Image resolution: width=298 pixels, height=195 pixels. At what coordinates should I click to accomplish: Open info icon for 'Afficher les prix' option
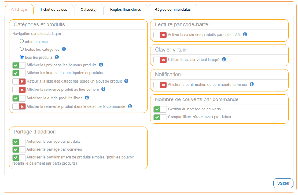tap(101, 65)
